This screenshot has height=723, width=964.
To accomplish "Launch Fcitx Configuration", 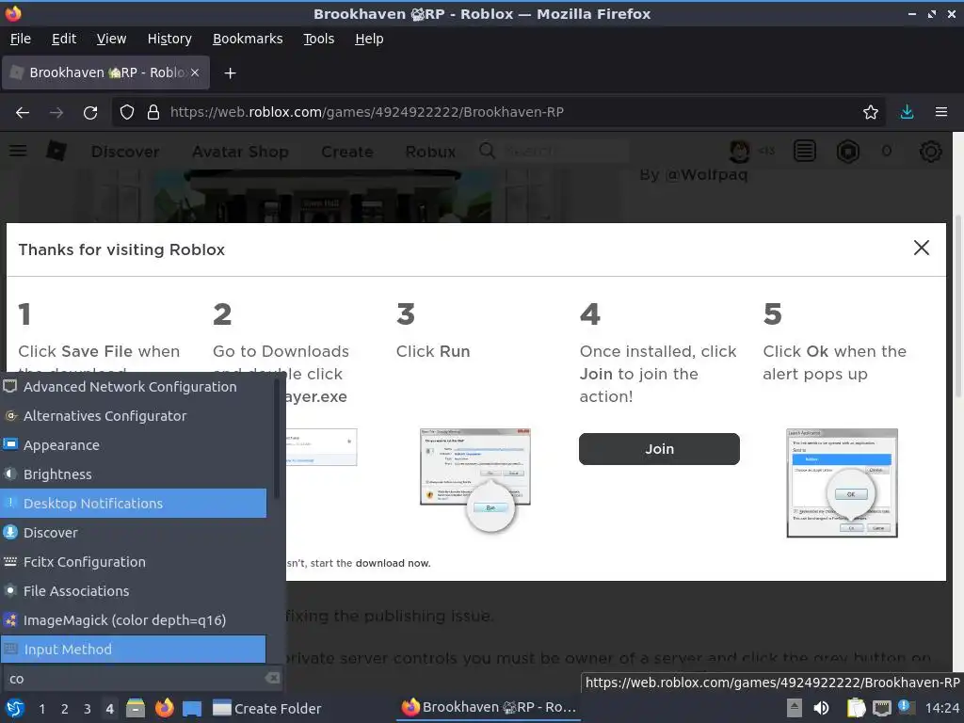I will (x=134, y=562).
